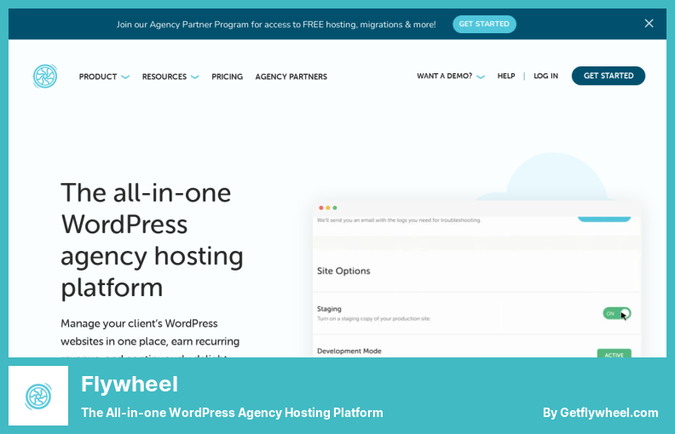The width and height of the screenshot is (675, 434).
Task: Click the Site Options heading
Action: click(x=343, y=271)
